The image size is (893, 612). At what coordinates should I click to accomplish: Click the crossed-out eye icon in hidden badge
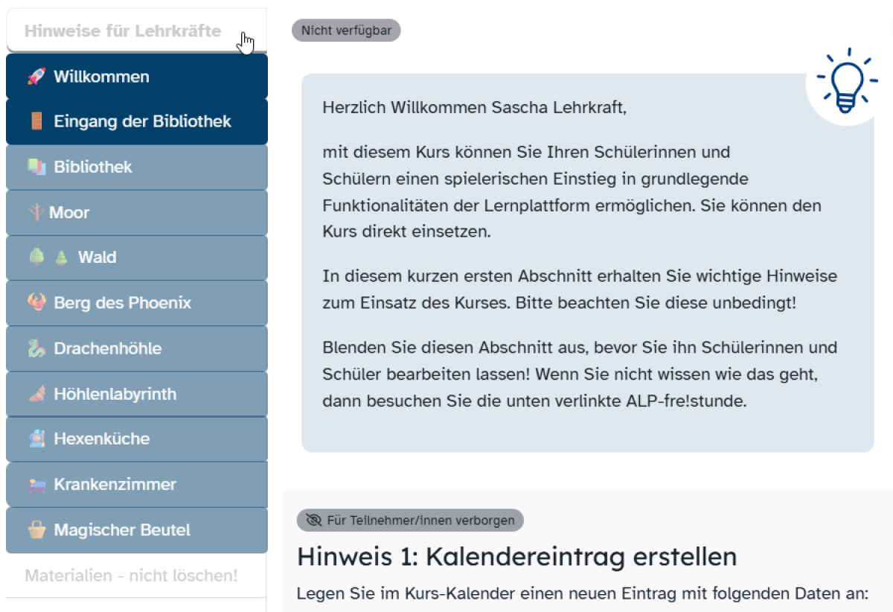click(x=314, y=520)
